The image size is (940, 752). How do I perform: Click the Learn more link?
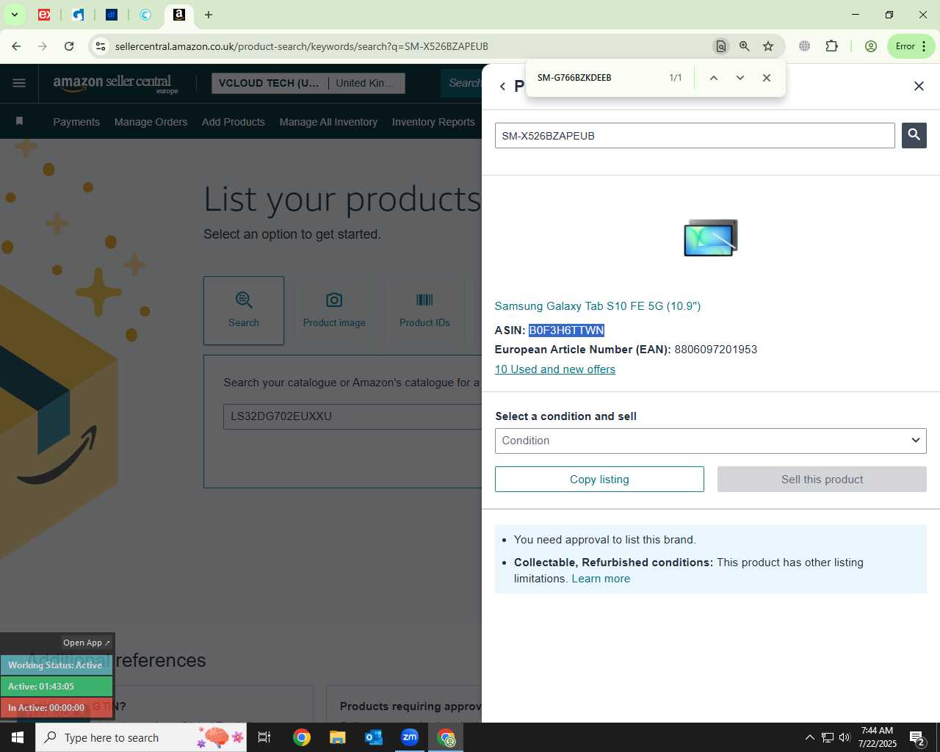point(601,579)
